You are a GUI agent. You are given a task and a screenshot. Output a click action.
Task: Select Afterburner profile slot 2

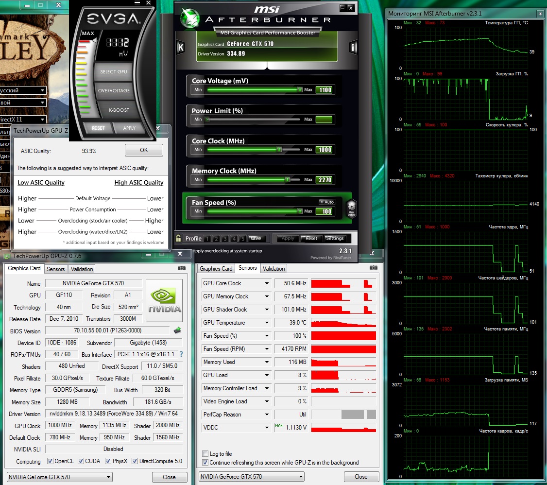point(216,239)
